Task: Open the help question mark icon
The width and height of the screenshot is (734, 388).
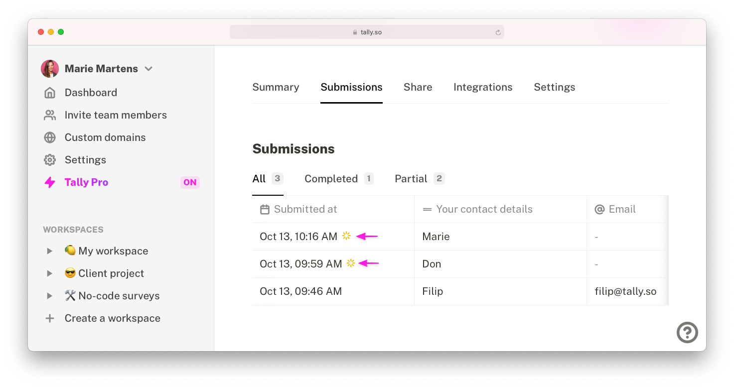Action: pyautogui.click(x=687, y=332)
